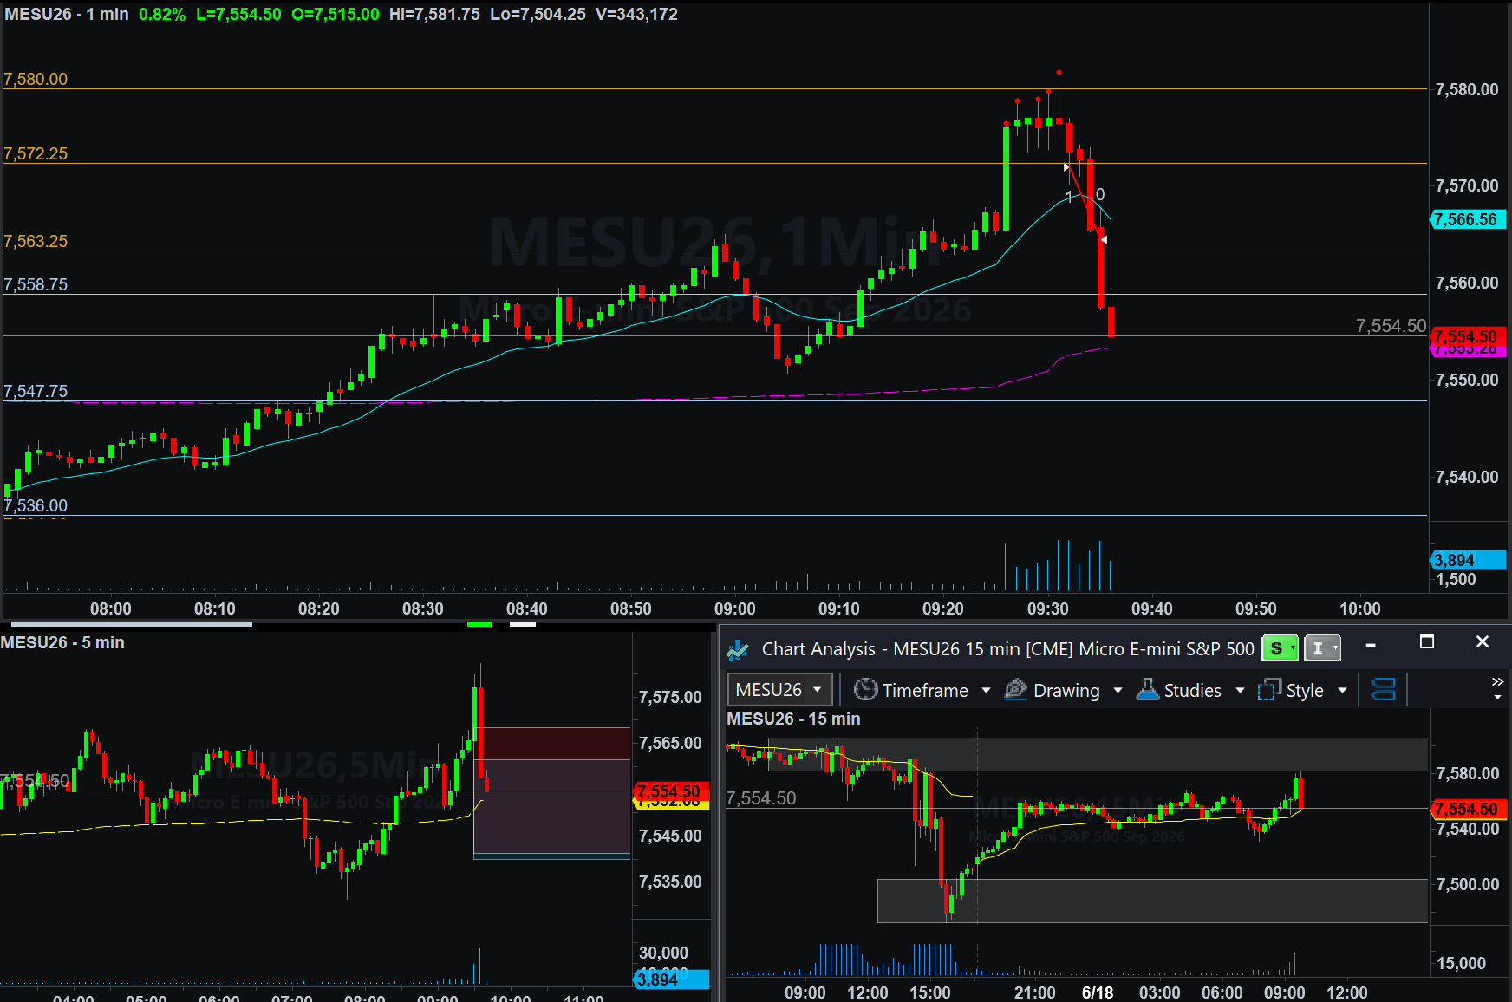1512x1002 pixels.
Task: Click the green 0.82% change value
Action: click(162, 14)
